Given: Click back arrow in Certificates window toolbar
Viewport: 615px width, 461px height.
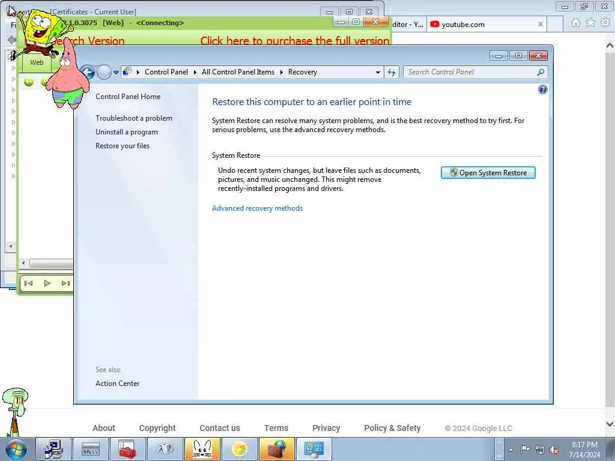Looking at the screenshot, I should (11, 40).
